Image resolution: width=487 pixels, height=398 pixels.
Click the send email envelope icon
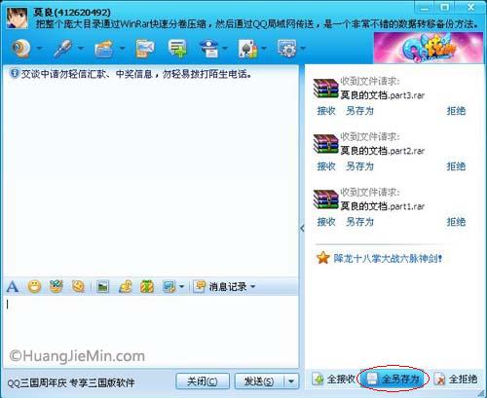coord(145,49)
